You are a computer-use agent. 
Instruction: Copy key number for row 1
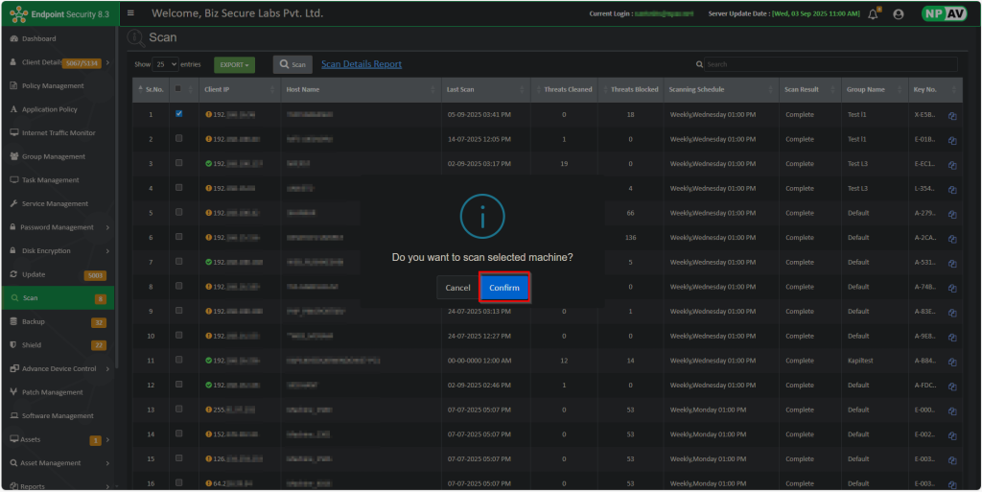(x=952, y=115)
